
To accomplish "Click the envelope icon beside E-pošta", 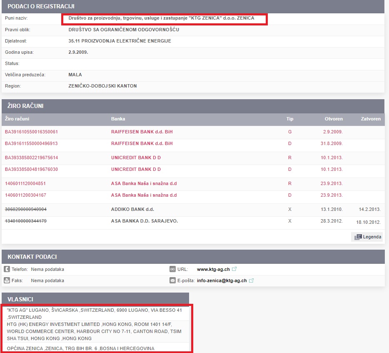I will (x=172, y=280).
